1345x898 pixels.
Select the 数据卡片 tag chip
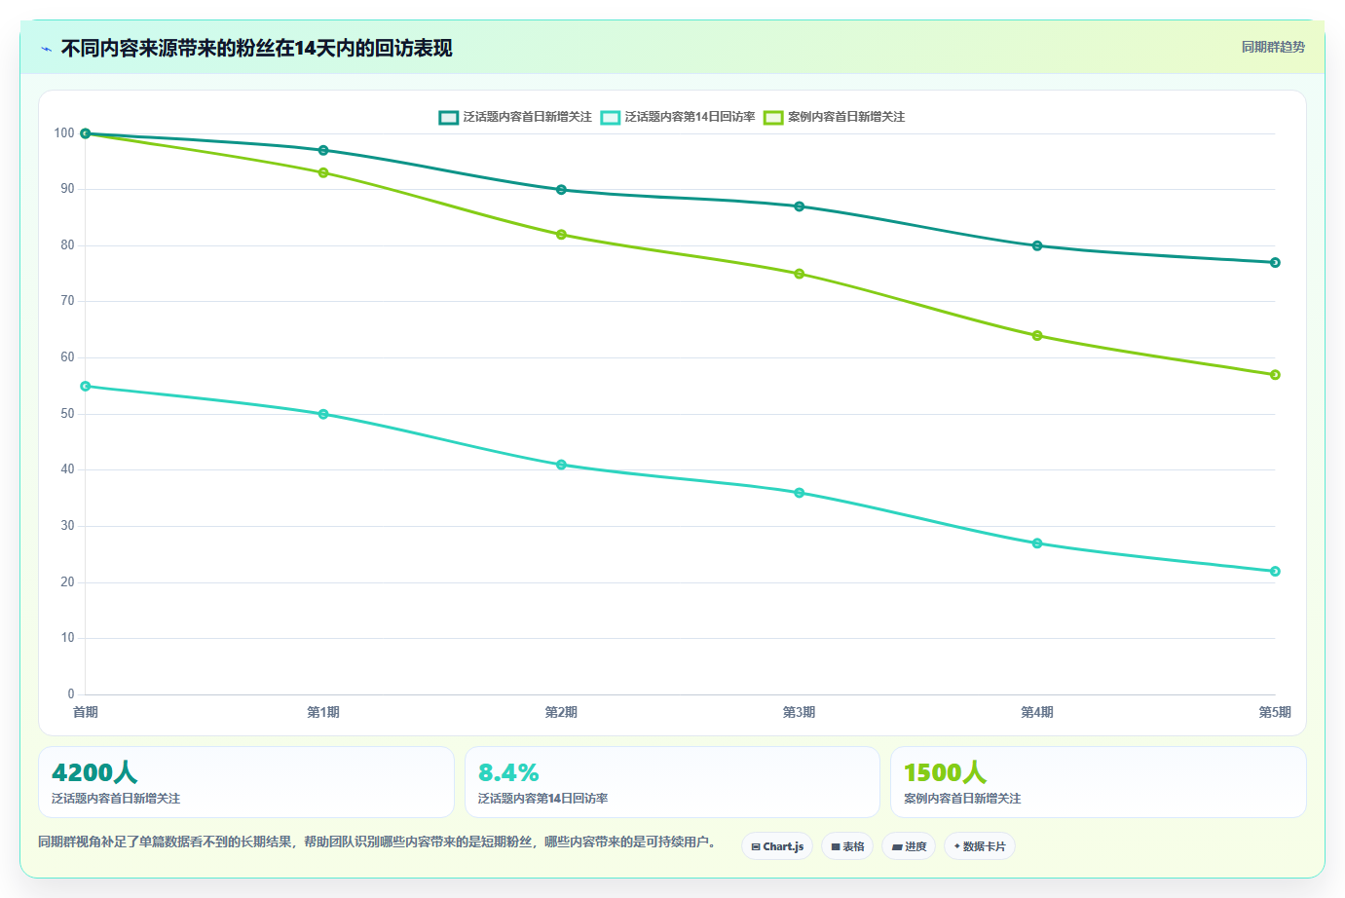pyautogui.click(x=980, y=846)
